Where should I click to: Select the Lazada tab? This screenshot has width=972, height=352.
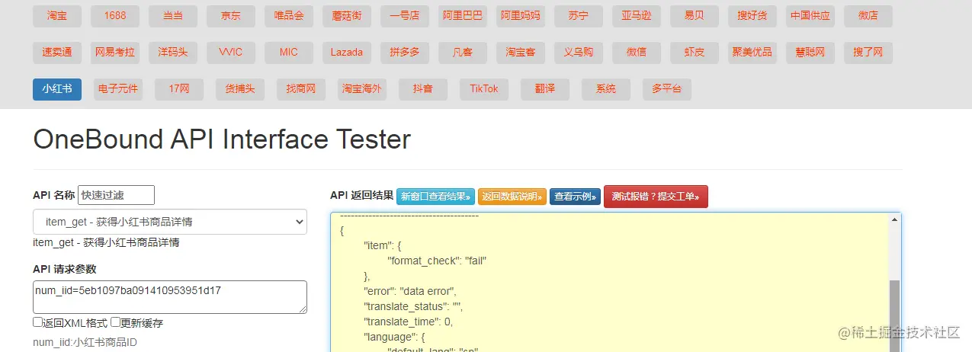pyautogui.click(x=347, y=53)
